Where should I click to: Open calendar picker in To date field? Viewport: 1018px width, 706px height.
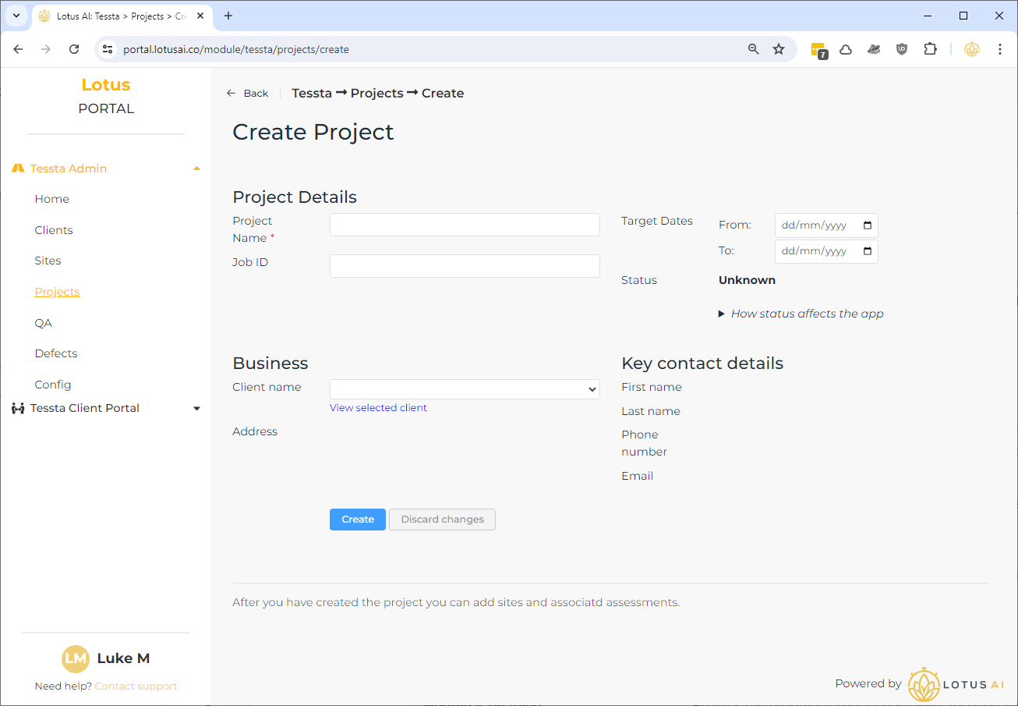868,251
